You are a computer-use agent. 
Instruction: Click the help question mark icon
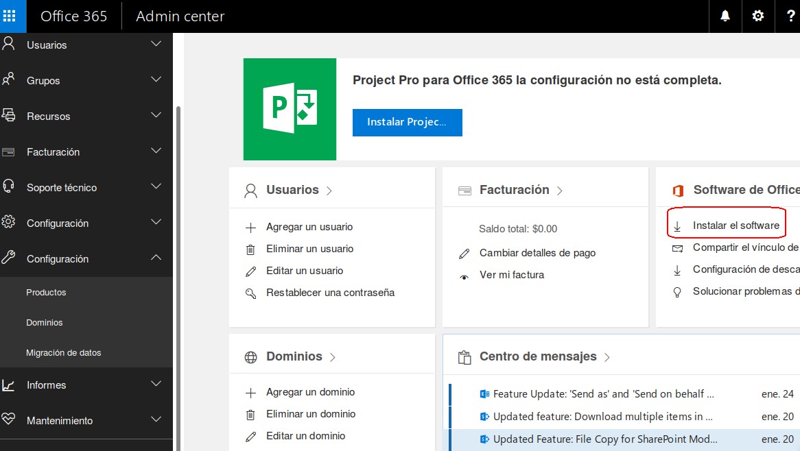point(790,16)
